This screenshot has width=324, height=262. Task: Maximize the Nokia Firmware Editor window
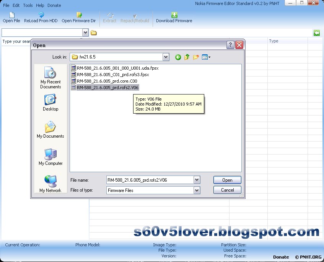coord(302,3)
